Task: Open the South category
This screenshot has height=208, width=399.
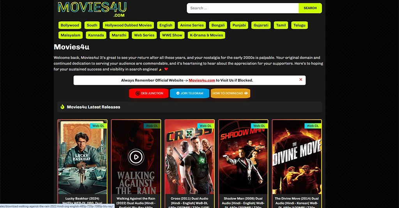Action: click(92, 25)
